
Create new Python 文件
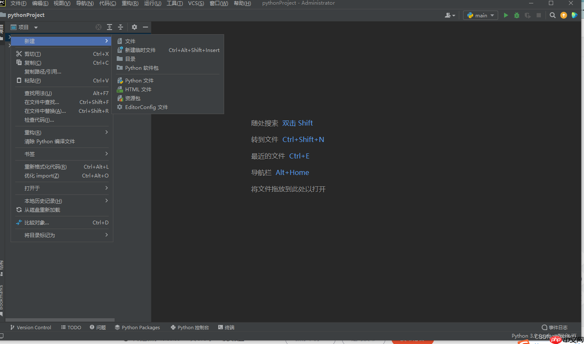[168, 80]
